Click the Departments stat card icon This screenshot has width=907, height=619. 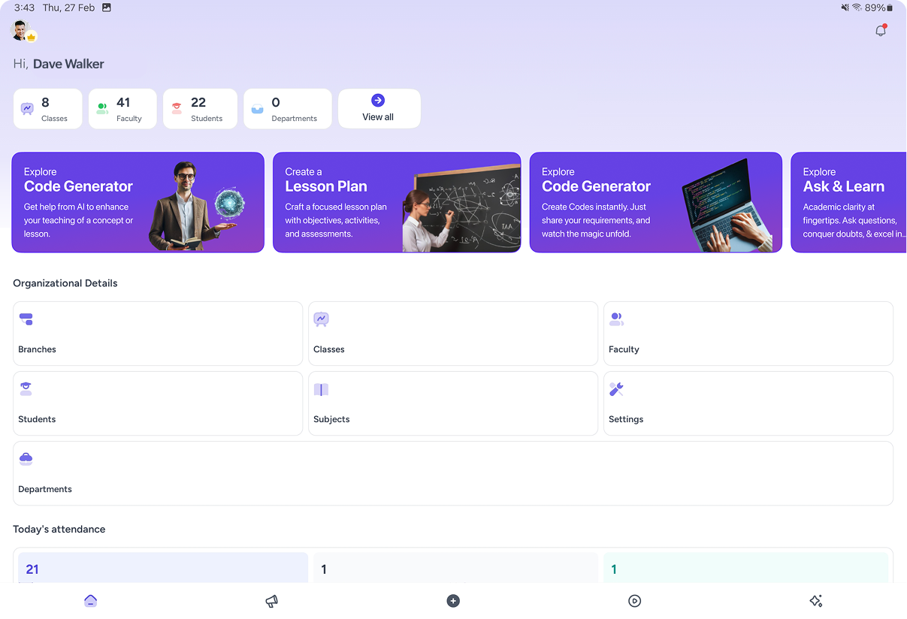coord(258,108)
